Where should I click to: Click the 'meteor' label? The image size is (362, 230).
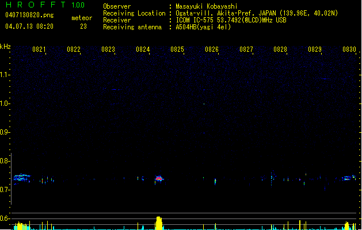(82, 18)
